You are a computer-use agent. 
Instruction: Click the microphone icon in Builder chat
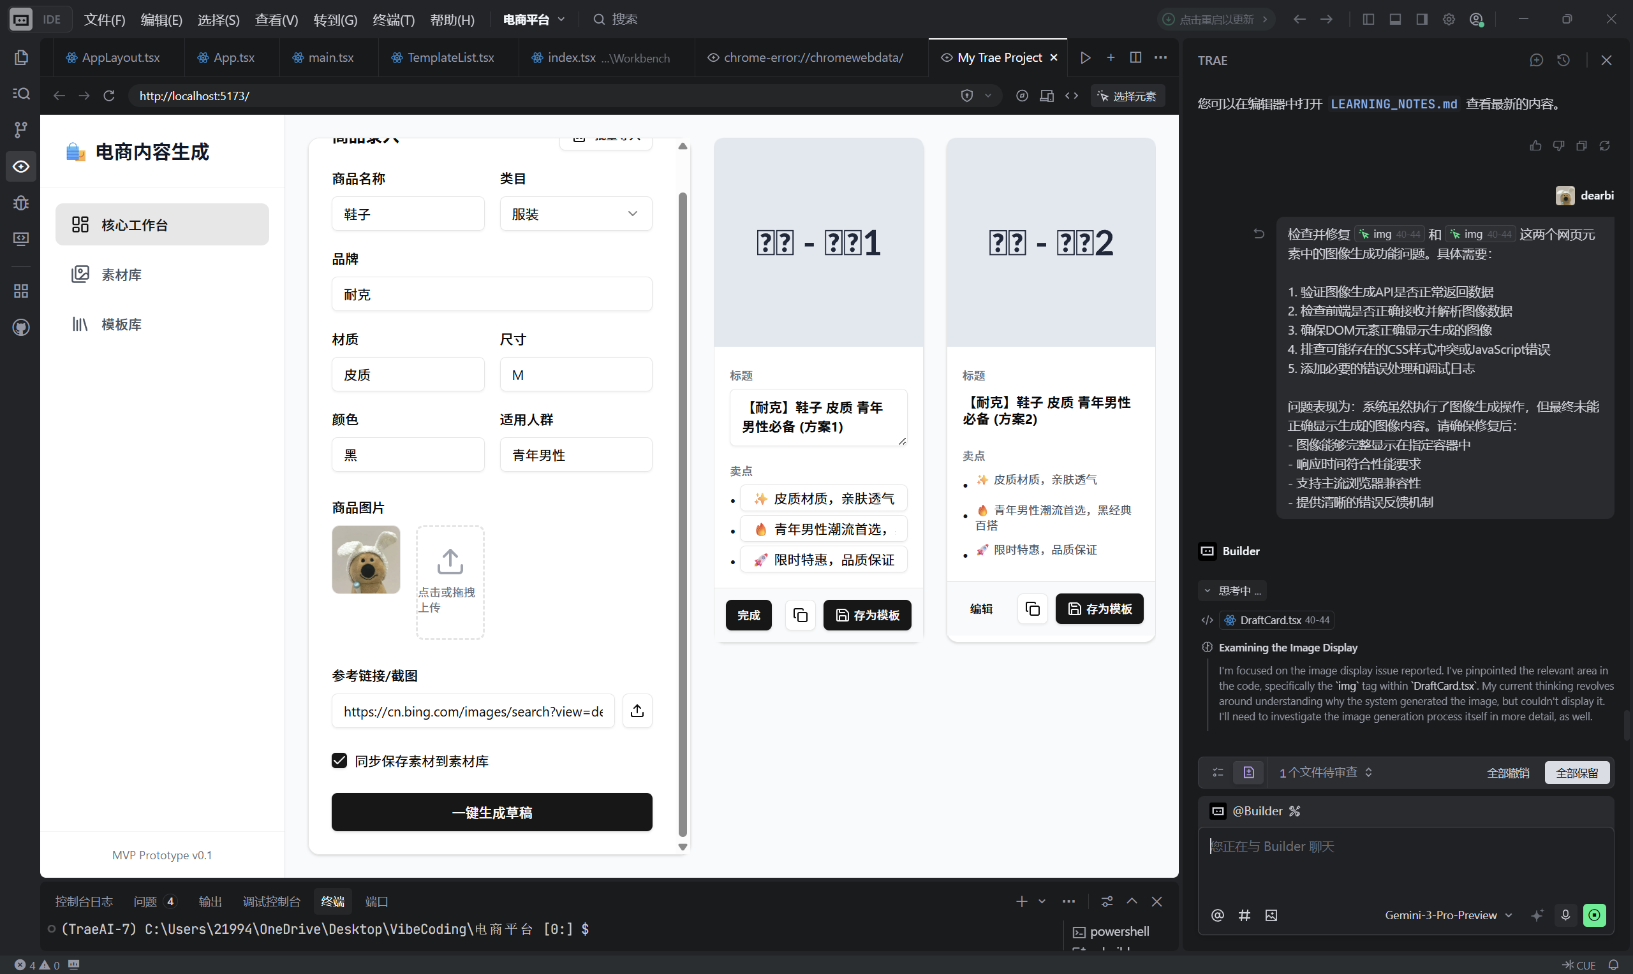[x=1566, y=915]
